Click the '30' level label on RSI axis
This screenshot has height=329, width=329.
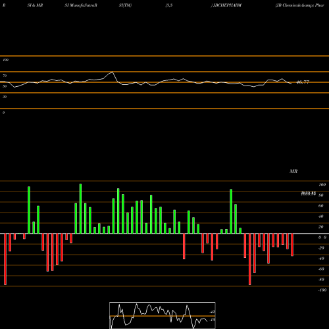pyautogui.click(x=5, y=97)
